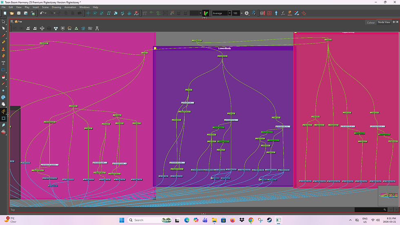The image size is (400, 225).
Task: Click the Node View search field
Action: [371, 209]
